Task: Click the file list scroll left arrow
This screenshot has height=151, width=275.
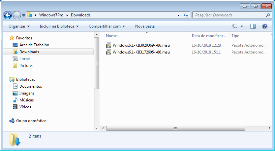Action: 103,128
